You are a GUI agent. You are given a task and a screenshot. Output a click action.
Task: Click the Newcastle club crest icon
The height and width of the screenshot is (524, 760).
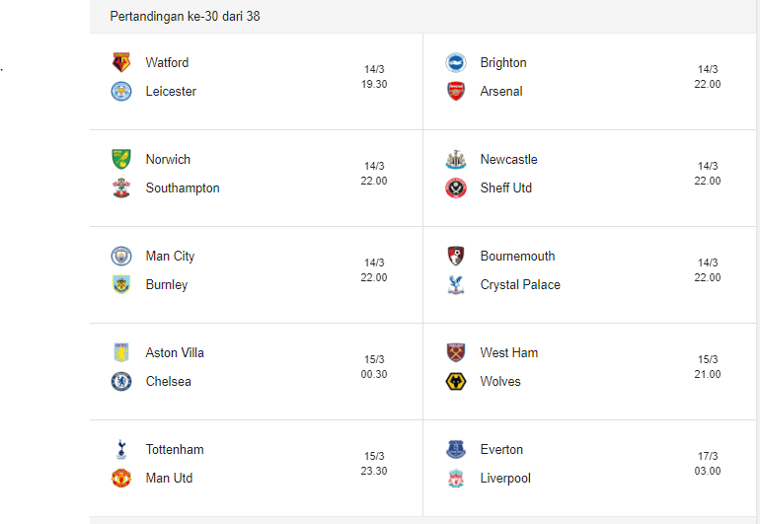tap(455, 160)
